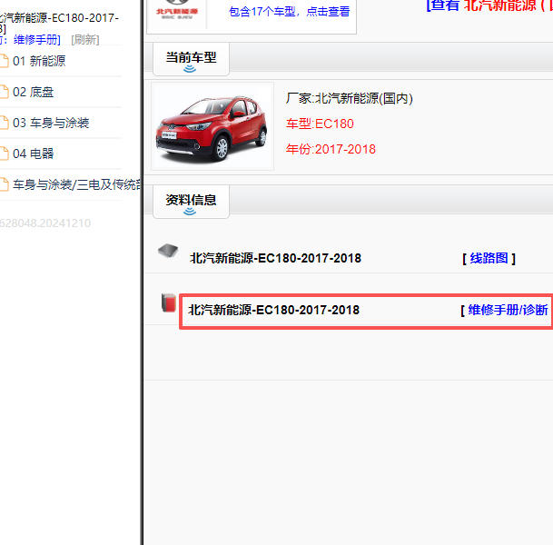Open the 车身与涂装/三电及传统 entry

click(x=77, y=184)
